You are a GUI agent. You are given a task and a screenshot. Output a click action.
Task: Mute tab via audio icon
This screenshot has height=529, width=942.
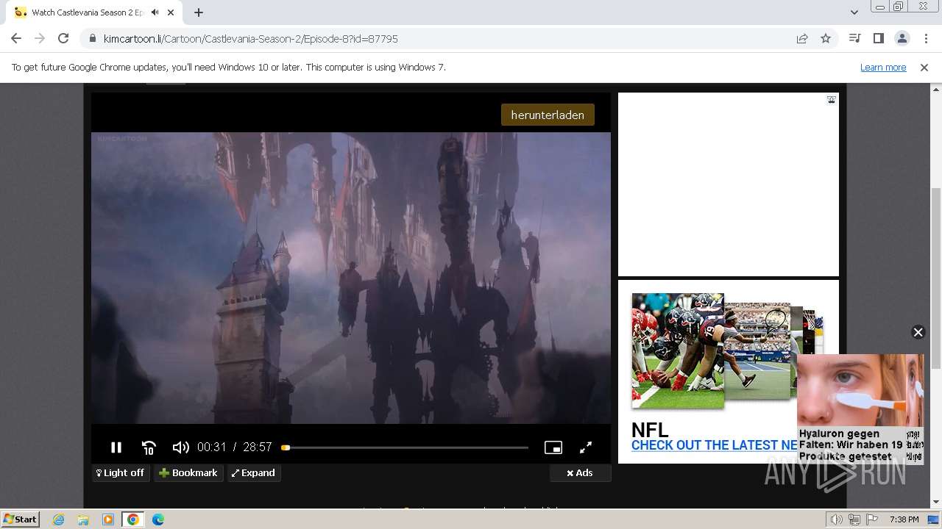[155, 12]
